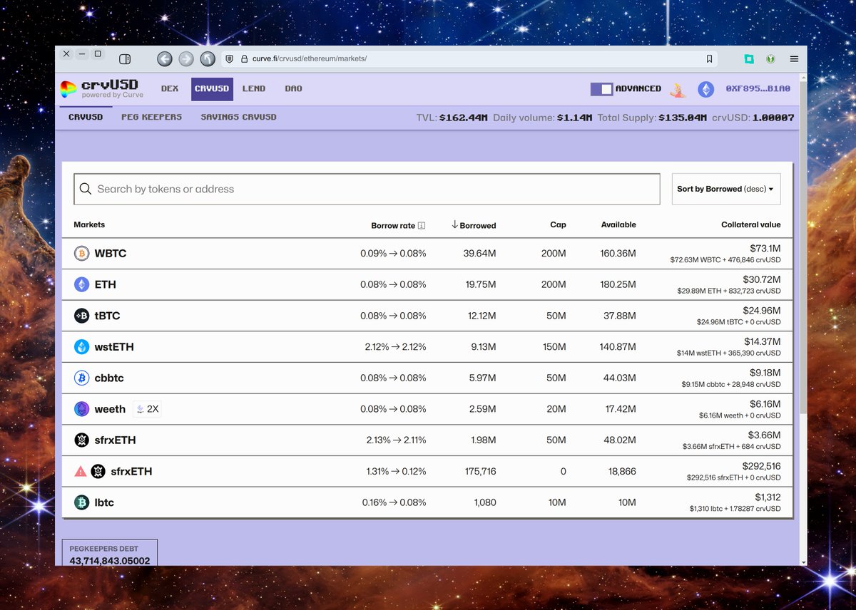Click the tBTC token icon
This screenshot has width=856, height=610.
coord(82,316)
